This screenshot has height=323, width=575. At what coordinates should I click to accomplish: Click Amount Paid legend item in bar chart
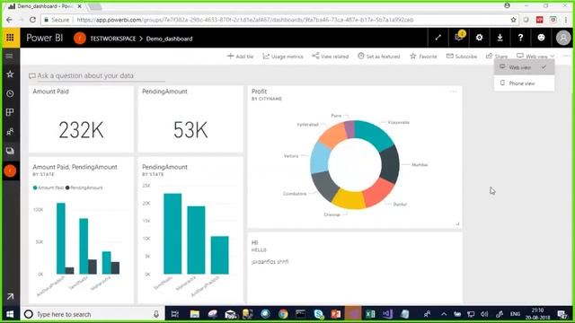coord(48,188)
